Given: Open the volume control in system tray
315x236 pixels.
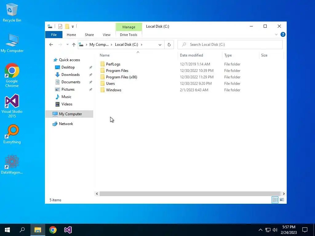Looking at the screenshot, I should (275, 230).
